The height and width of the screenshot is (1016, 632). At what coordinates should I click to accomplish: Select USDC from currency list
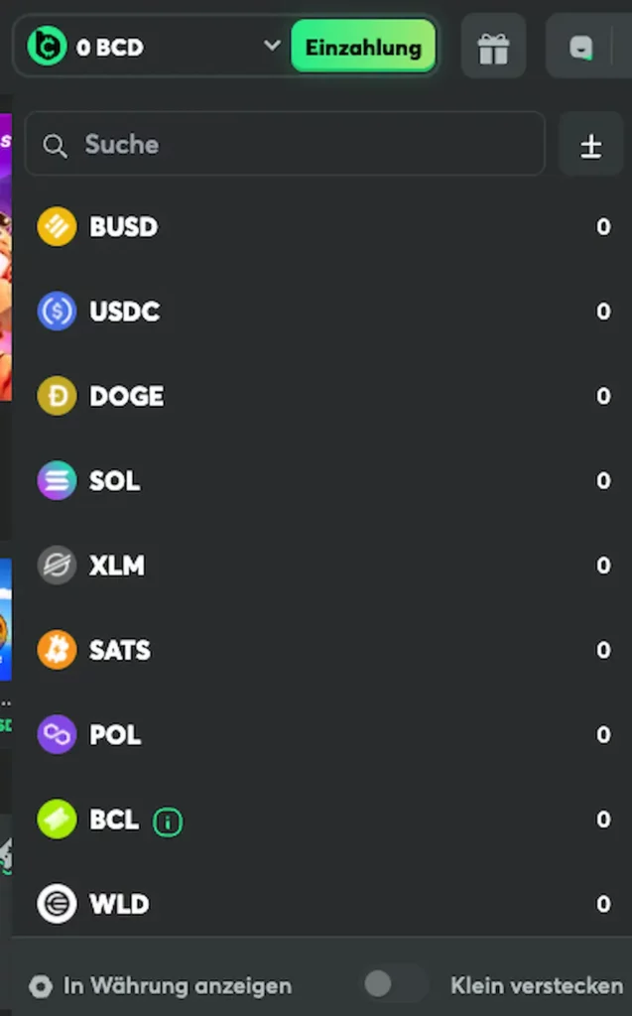[x=124, y=312]
